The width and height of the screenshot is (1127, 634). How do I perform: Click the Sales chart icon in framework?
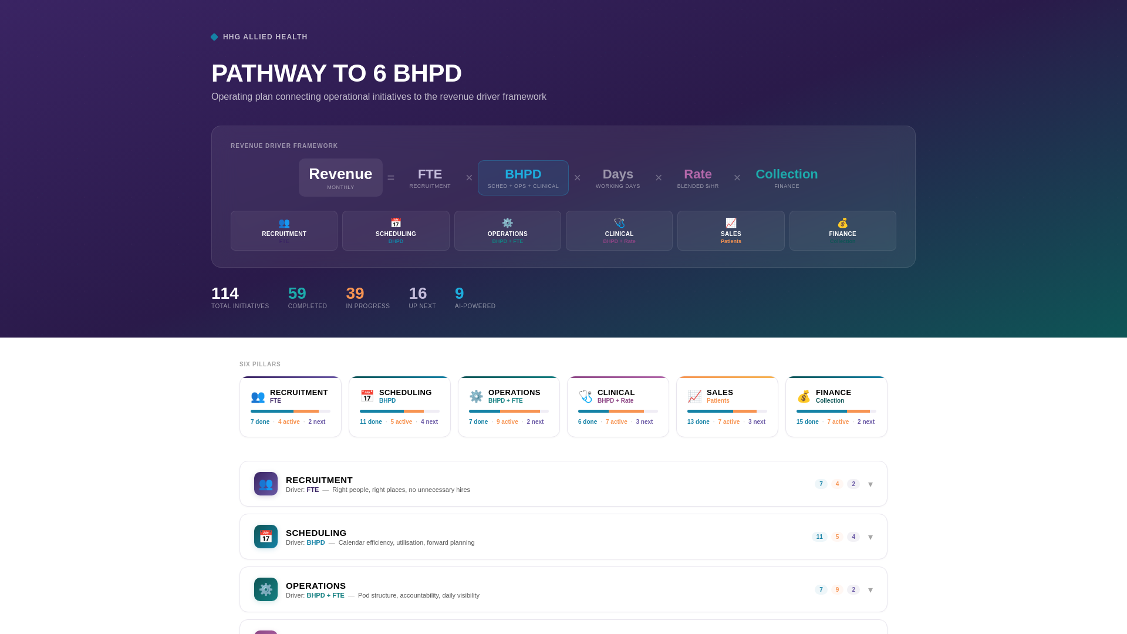click(731, 223)
